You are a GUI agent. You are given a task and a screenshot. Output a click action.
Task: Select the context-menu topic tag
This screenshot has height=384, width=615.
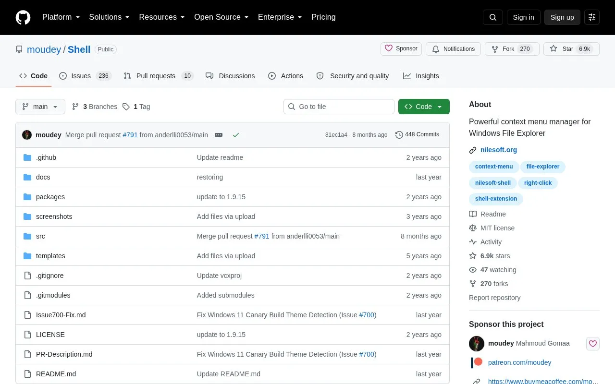pyautogui.click(x=494, y=167)
